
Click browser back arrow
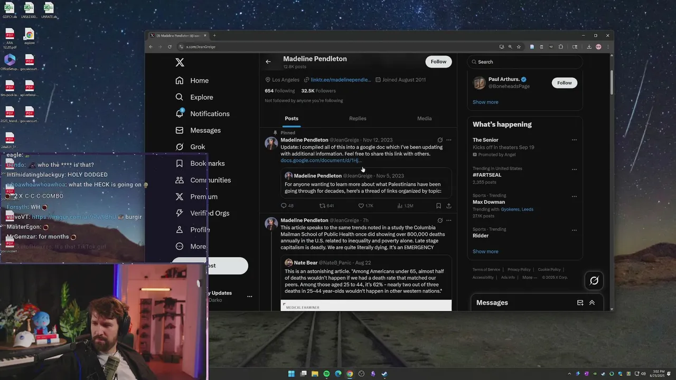click(151, 46)
